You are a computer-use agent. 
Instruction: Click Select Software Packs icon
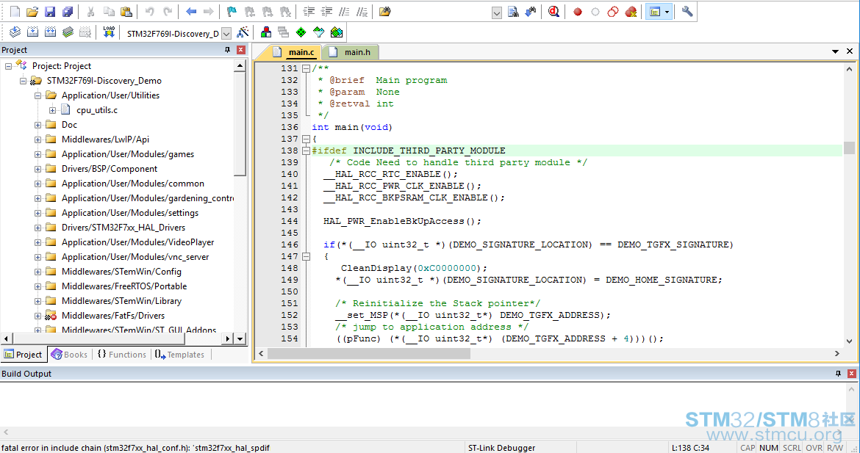[x=319, y=32]
